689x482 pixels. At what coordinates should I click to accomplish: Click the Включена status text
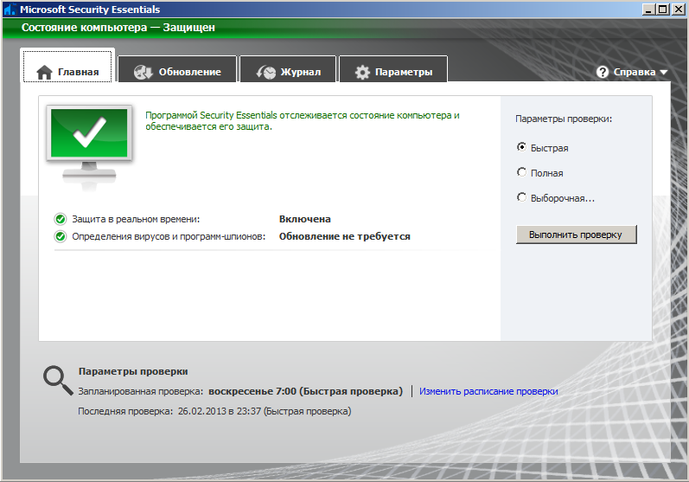(305, 219)
